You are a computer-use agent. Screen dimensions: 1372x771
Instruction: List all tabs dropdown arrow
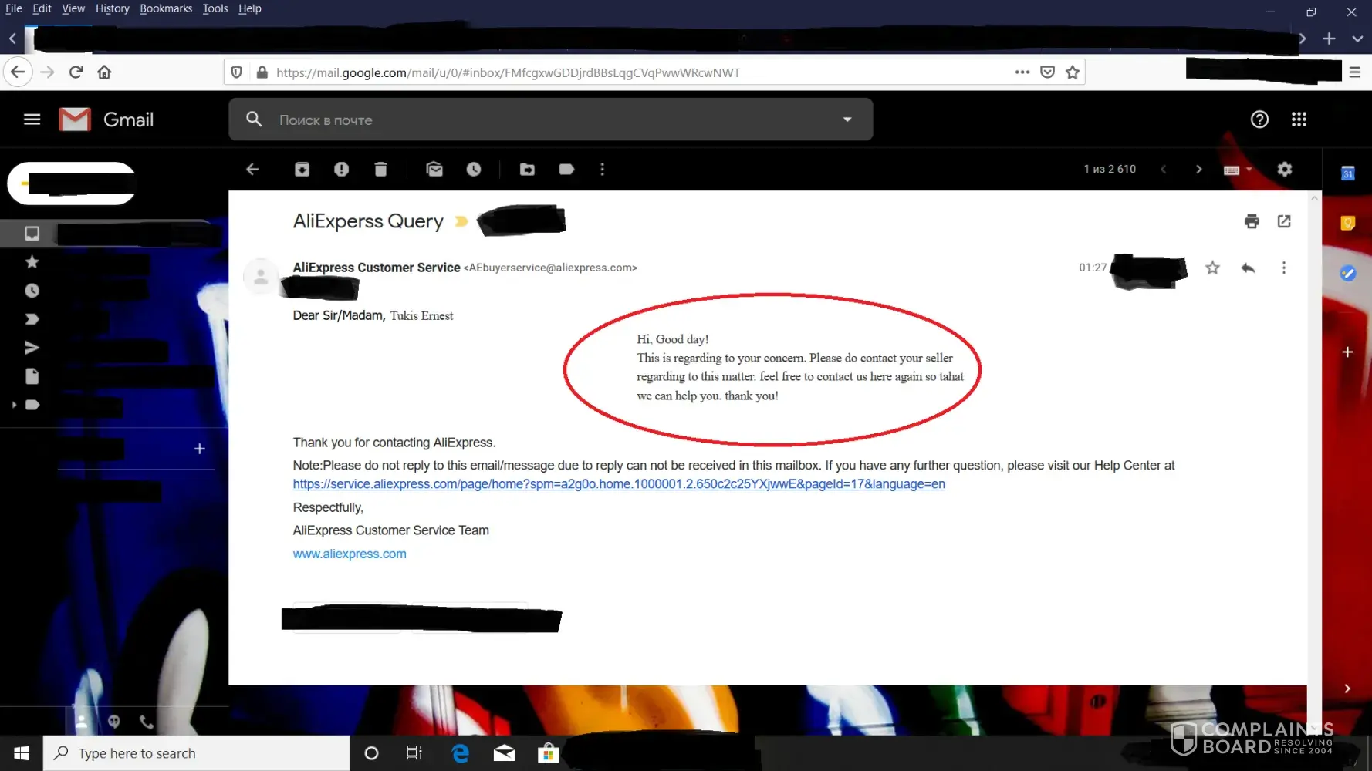(1357, 39)
